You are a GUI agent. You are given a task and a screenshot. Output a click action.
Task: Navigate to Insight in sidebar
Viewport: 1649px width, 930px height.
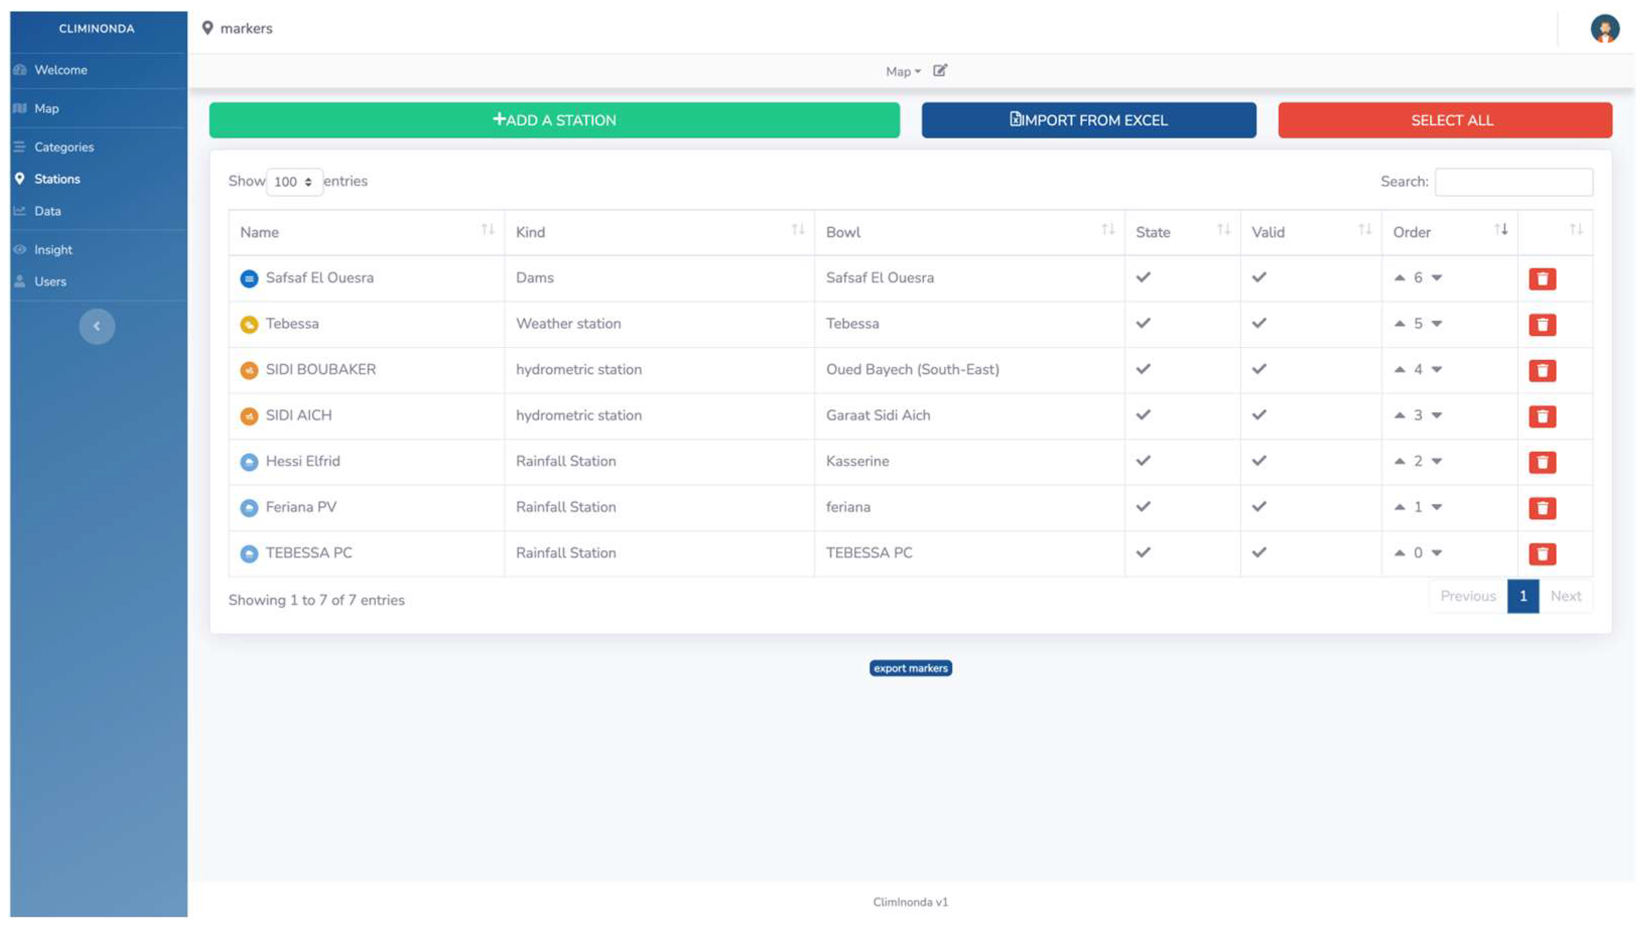point(53,249)
